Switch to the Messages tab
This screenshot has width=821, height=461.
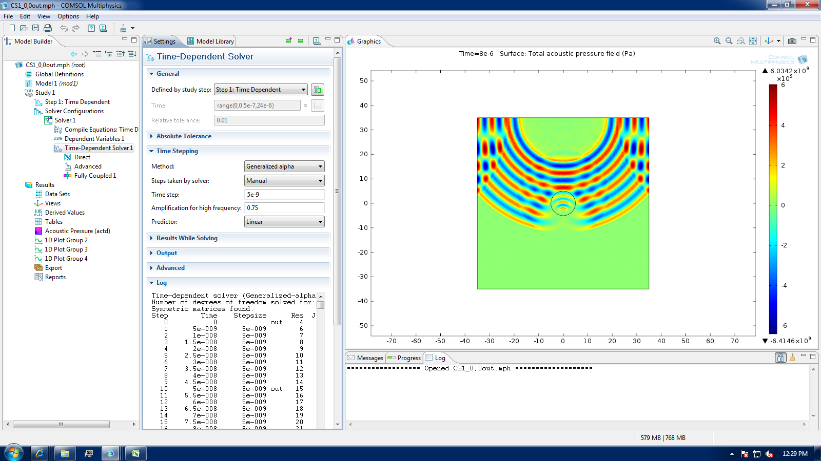(365, 358)
